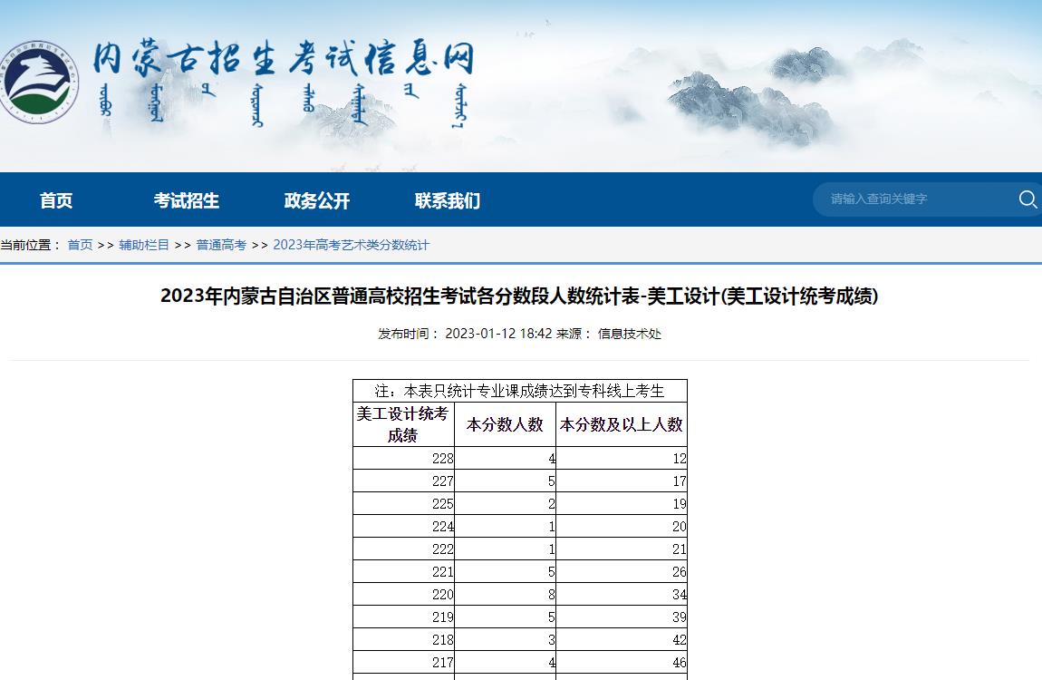This screenshot has height=680, width=1042.
Task: Click the table note 注：本表只统计专业课成绩达到专科线上考生
Action: [x=520, y=391]
